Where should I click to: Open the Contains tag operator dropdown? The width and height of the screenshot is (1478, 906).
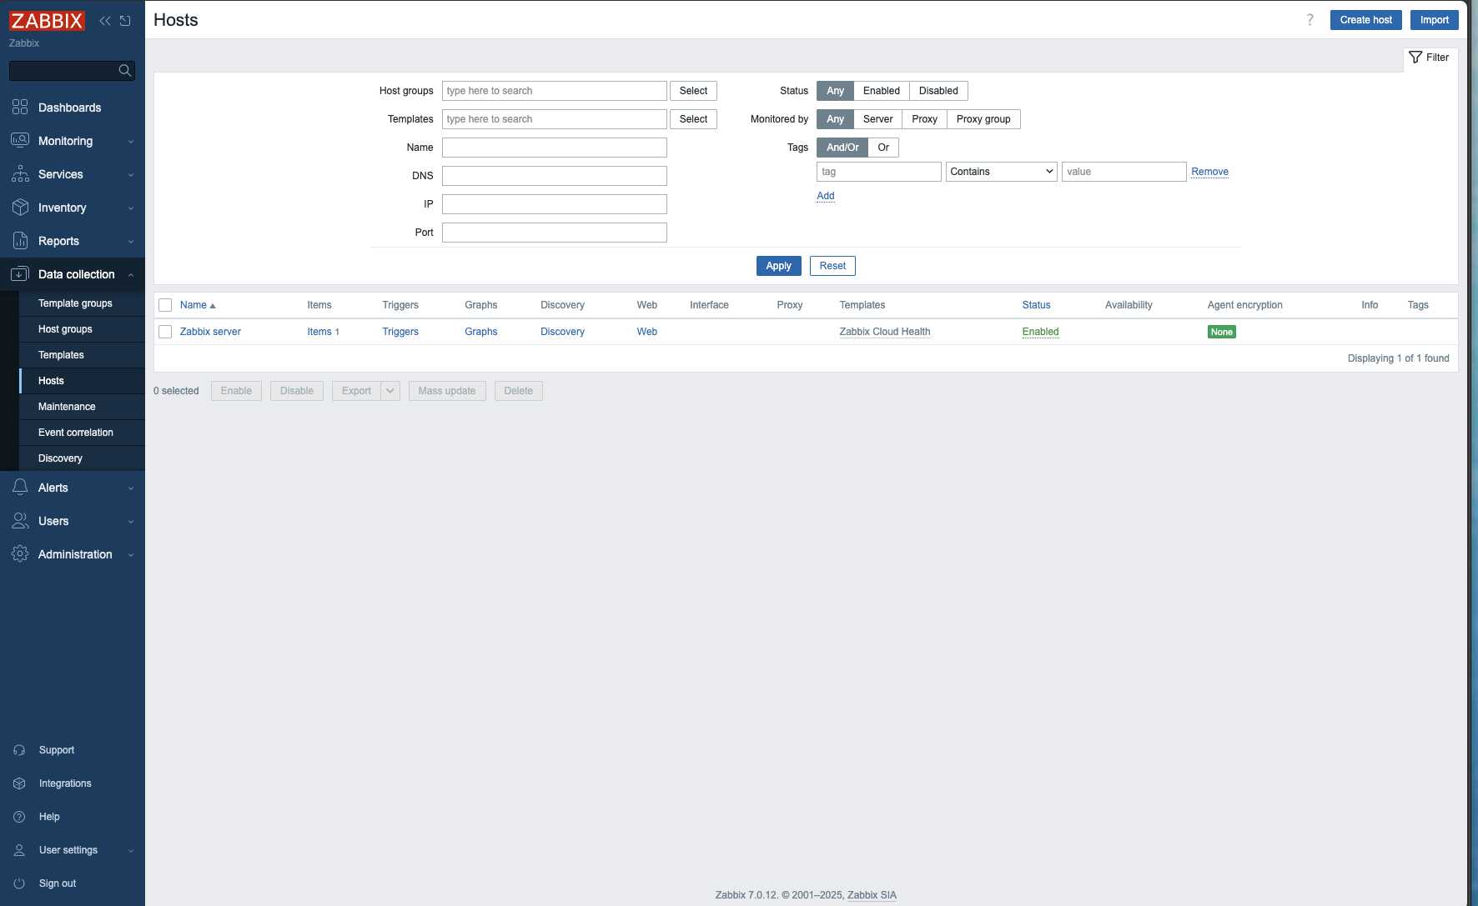pyautogui.click(x=1001, y=172)
